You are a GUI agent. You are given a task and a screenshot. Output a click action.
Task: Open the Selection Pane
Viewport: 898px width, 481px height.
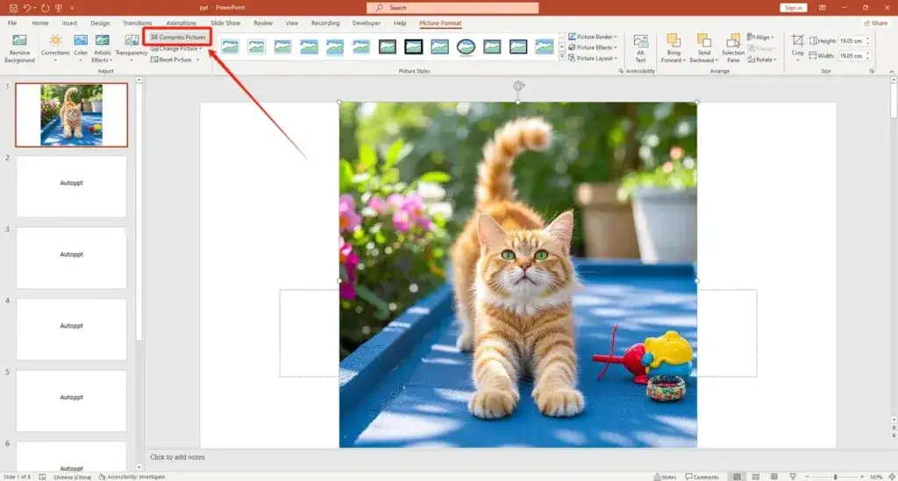pyautogui.click(x=733, y=48)
